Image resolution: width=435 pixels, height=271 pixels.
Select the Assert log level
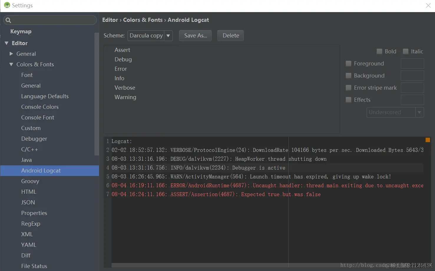[x=122, y=50]
